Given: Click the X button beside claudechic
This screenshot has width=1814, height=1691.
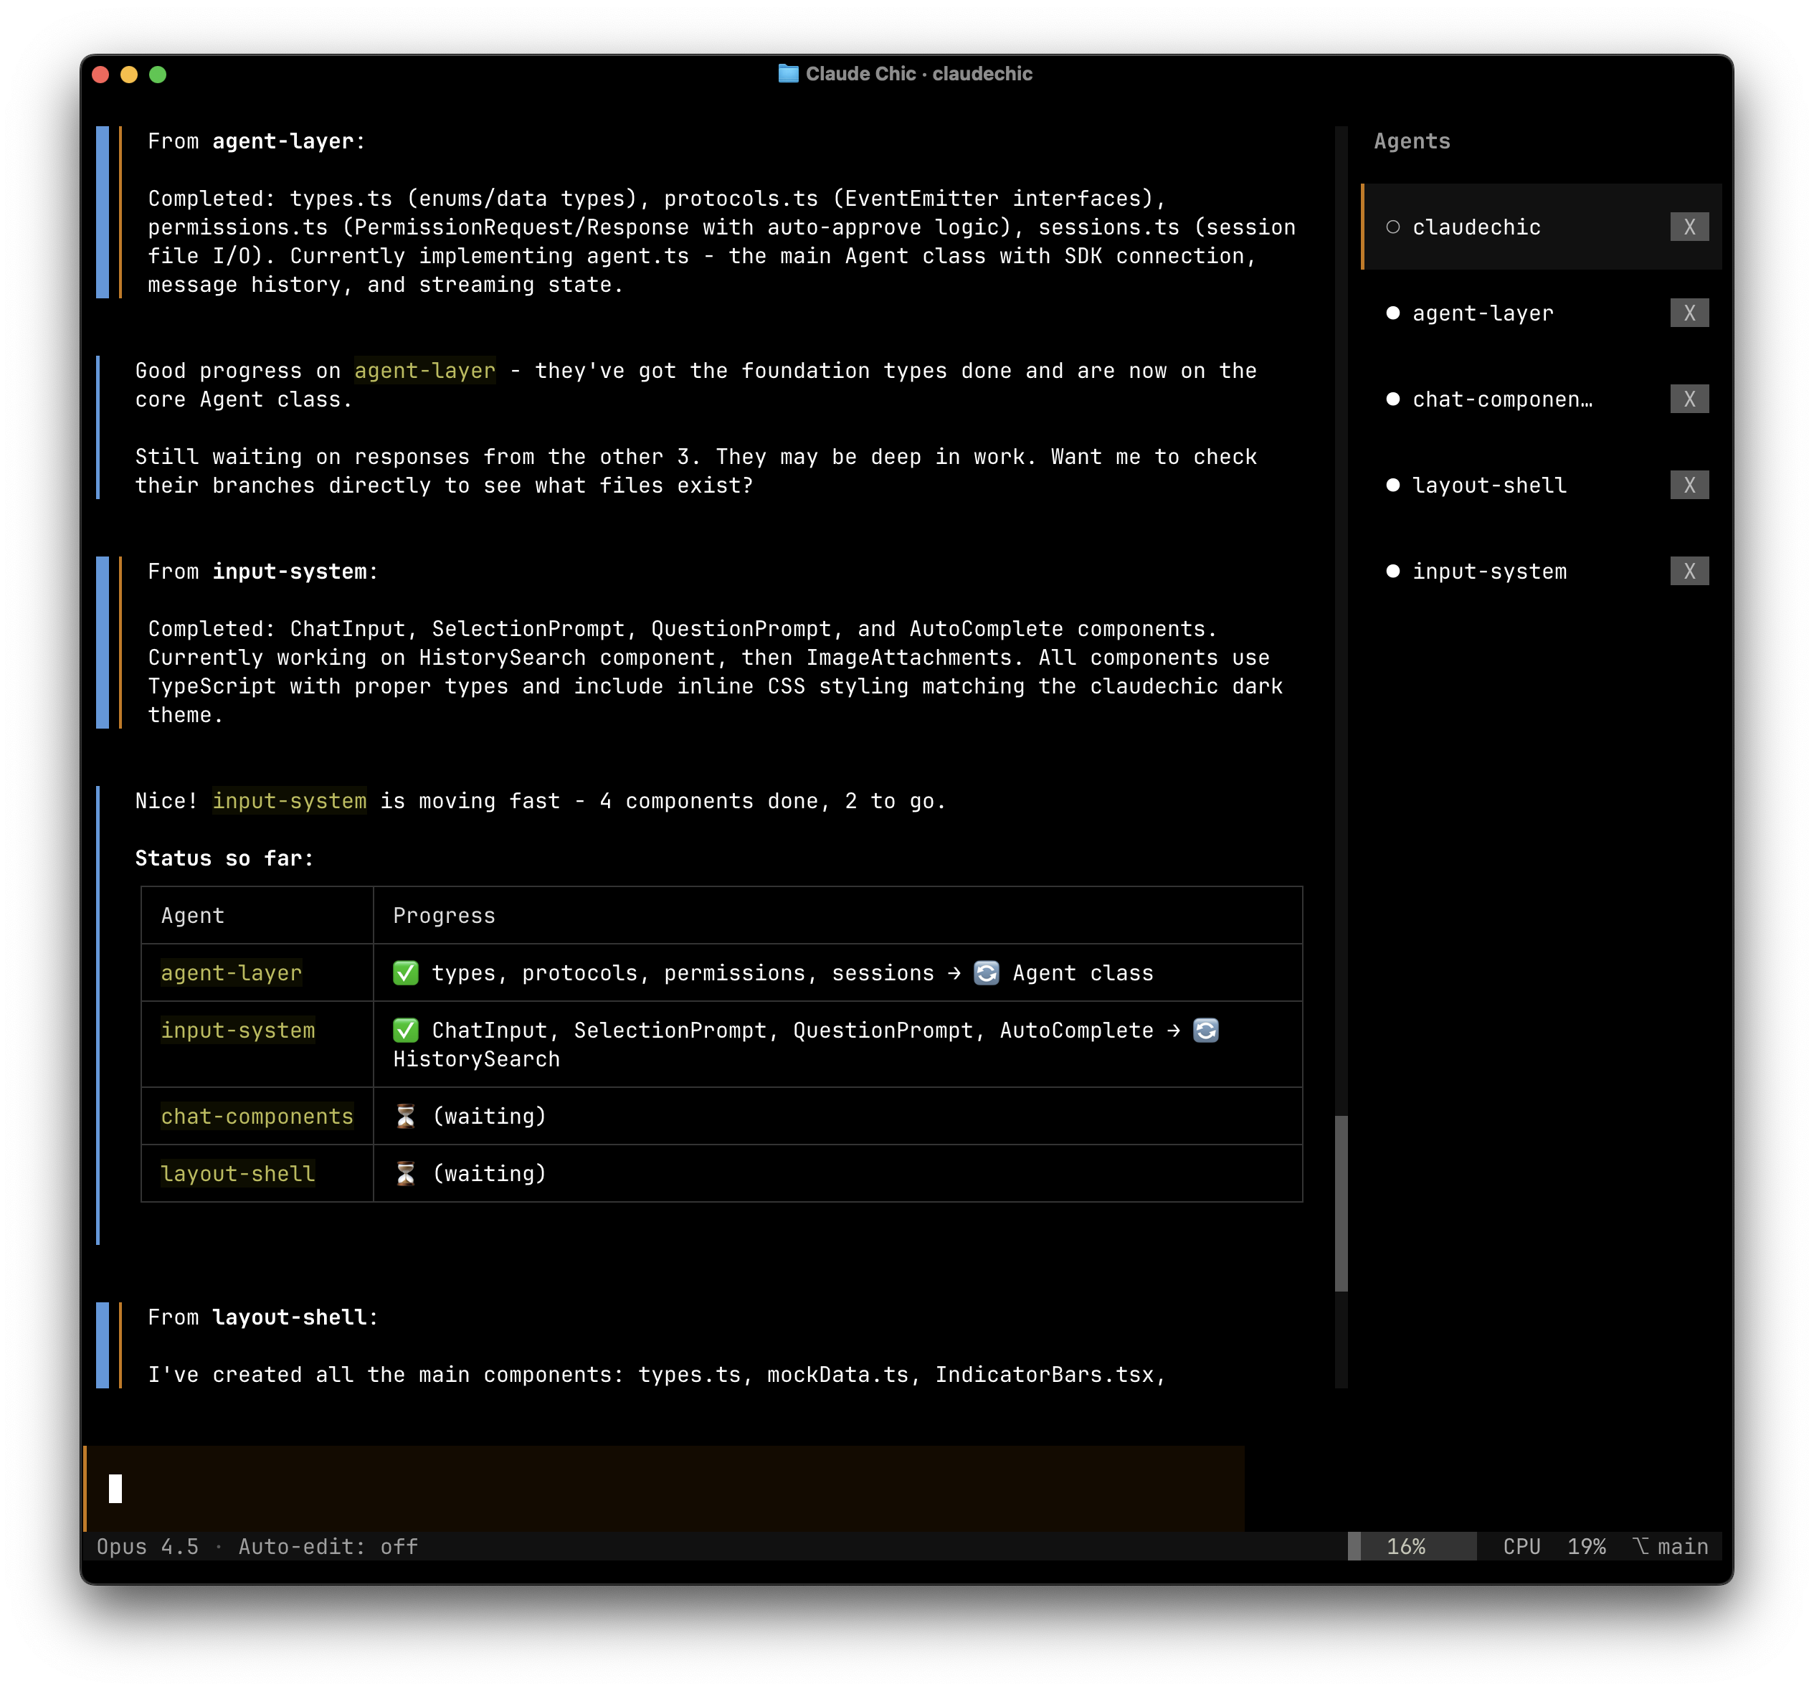Looking at the screenshot, I should pyautogui.click(x=1689, y=227).
